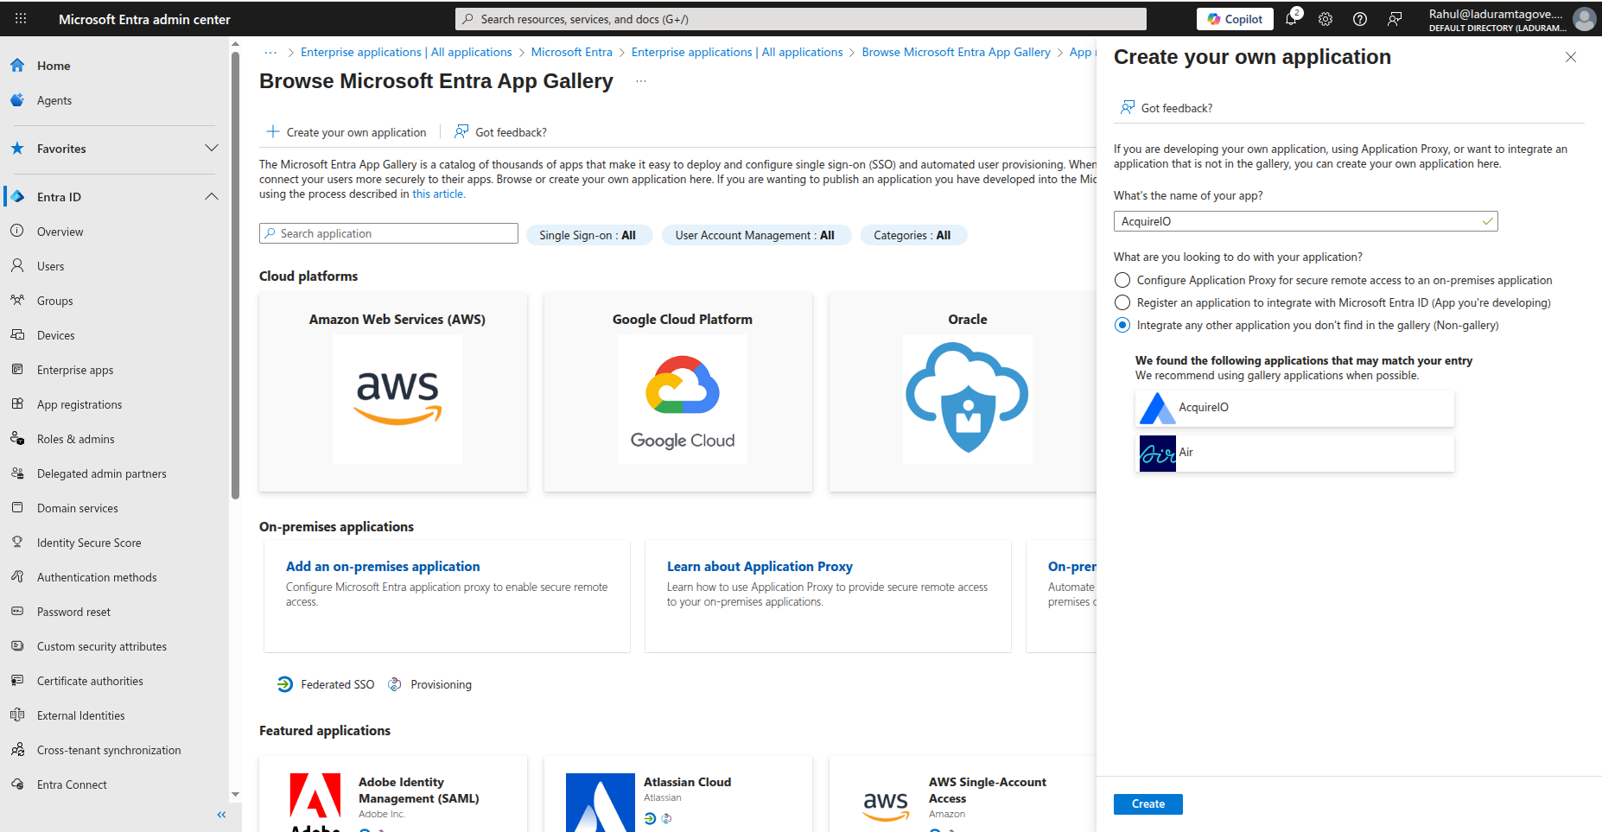Click the Air app suggestion icon
The width and height of the screenshot is (1602, 832).
[x=1158, y=453]
